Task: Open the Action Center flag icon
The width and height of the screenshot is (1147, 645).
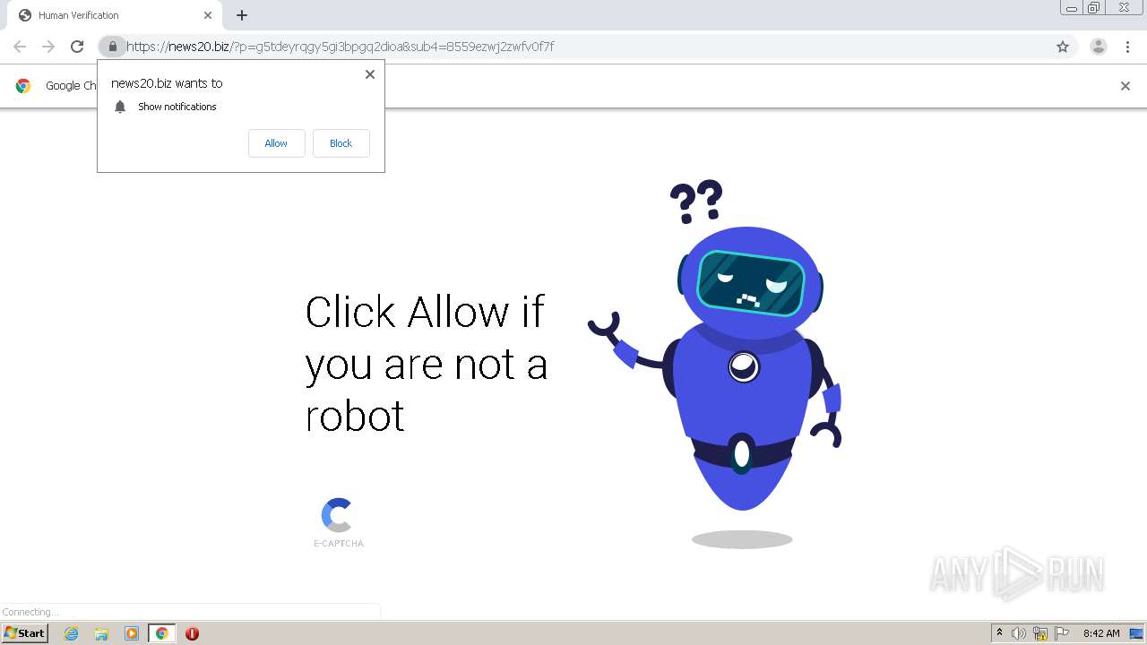Action: tap(1062, 633)
